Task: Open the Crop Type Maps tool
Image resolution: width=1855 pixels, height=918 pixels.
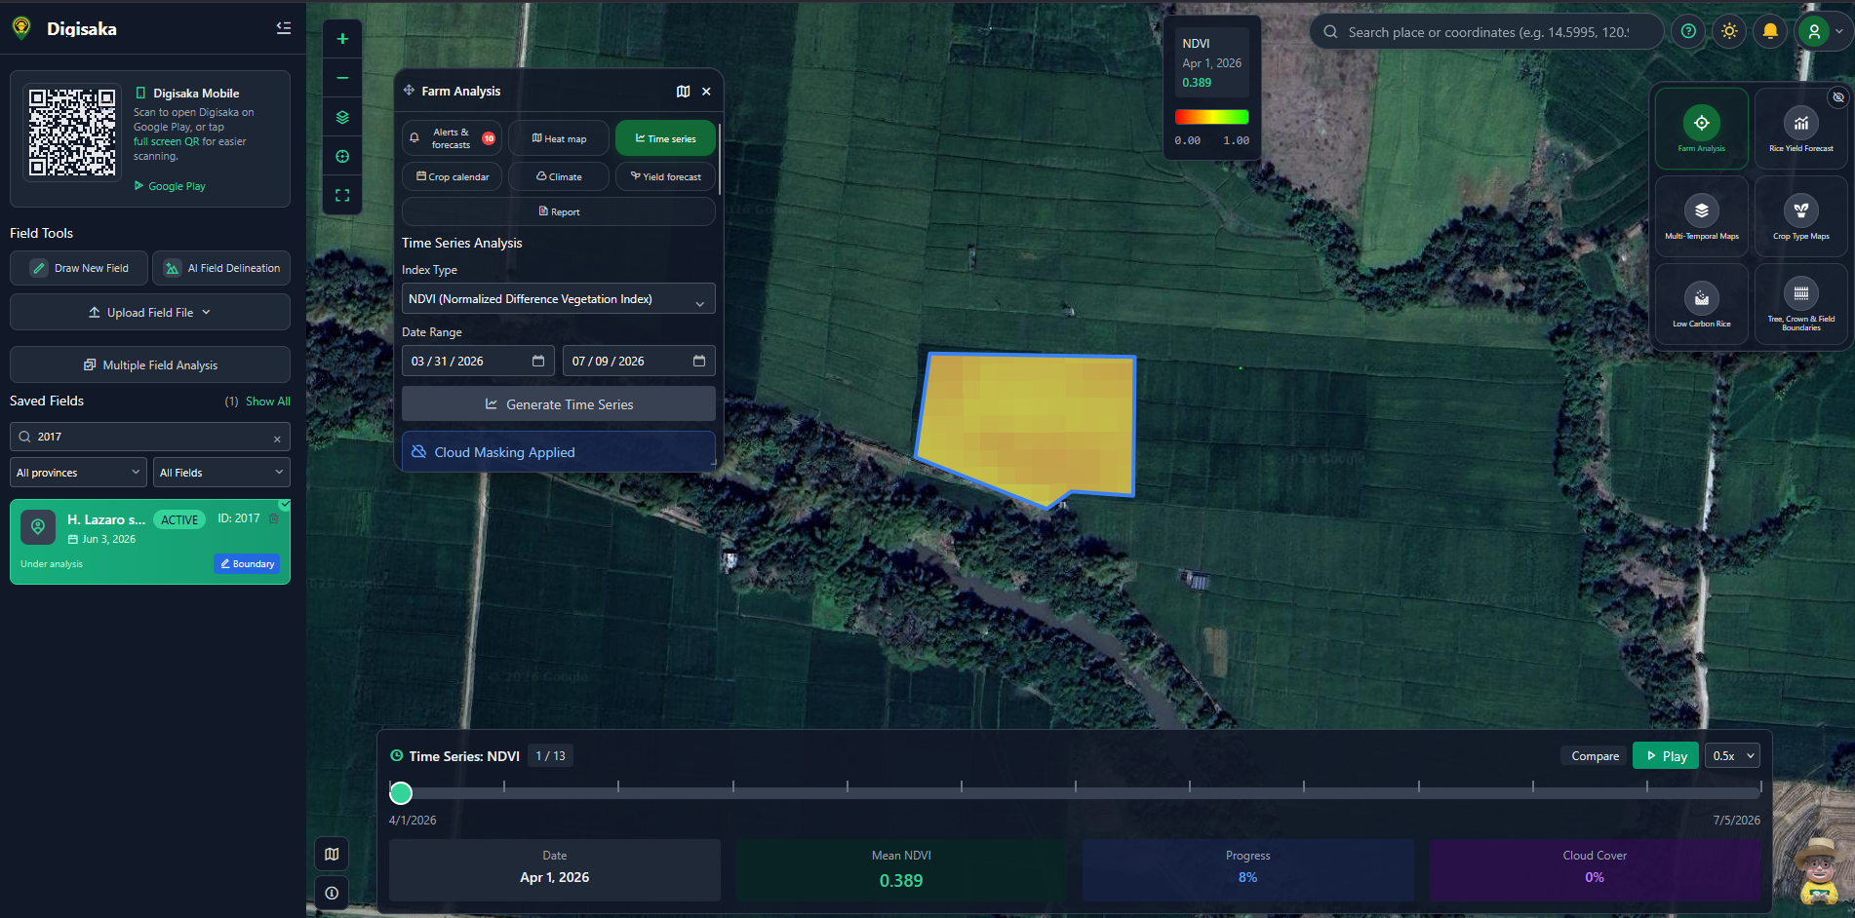Action: click(1801, 216)
